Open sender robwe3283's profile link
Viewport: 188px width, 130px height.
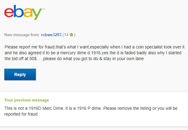click(51, 35)
